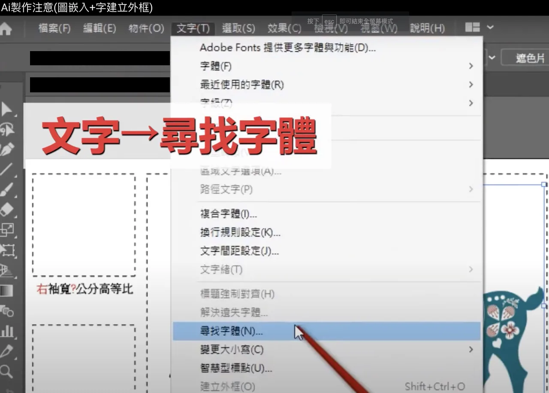
Task: Select the Zoom magnifier tool
Action: coord(6,371)
